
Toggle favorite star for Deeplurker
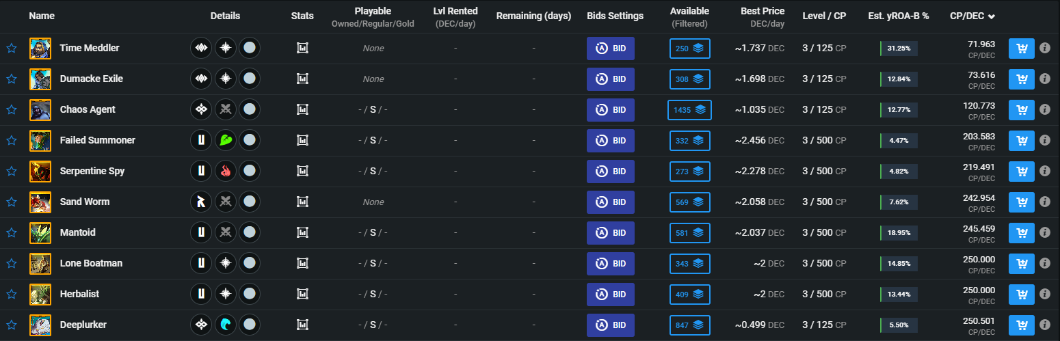pos(12,325)
